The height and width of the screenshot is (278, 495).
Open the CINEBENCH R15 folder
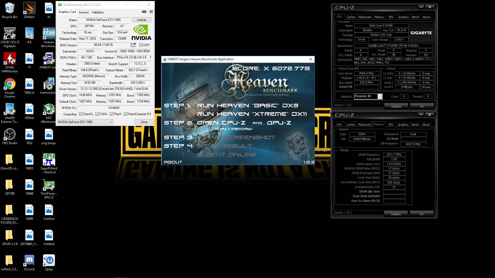10,214
